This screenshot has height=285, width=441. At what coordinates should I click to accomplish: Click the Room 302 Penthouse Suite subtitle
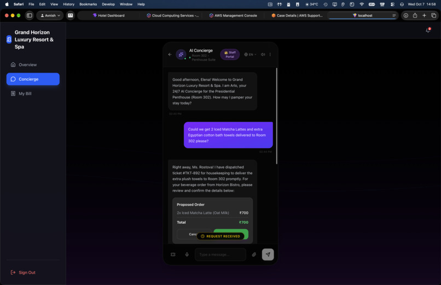[204, 58]
